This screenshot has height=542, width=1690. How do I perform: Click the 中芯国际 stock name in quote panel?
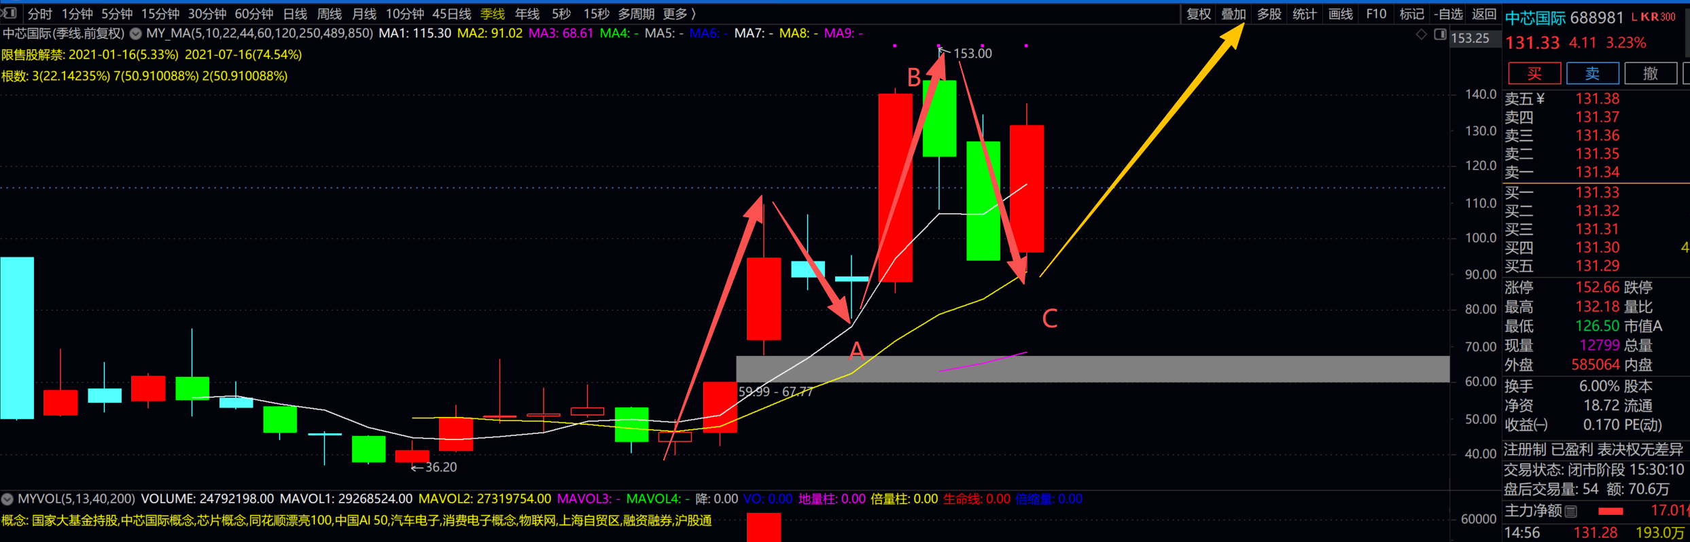coord(1535,18)
